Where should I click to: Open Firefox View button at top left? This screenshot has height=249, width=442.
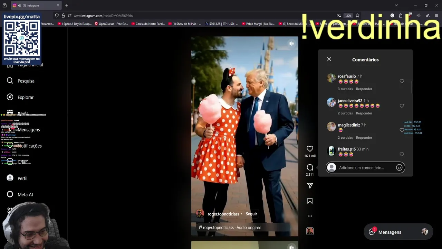(4, 5)
